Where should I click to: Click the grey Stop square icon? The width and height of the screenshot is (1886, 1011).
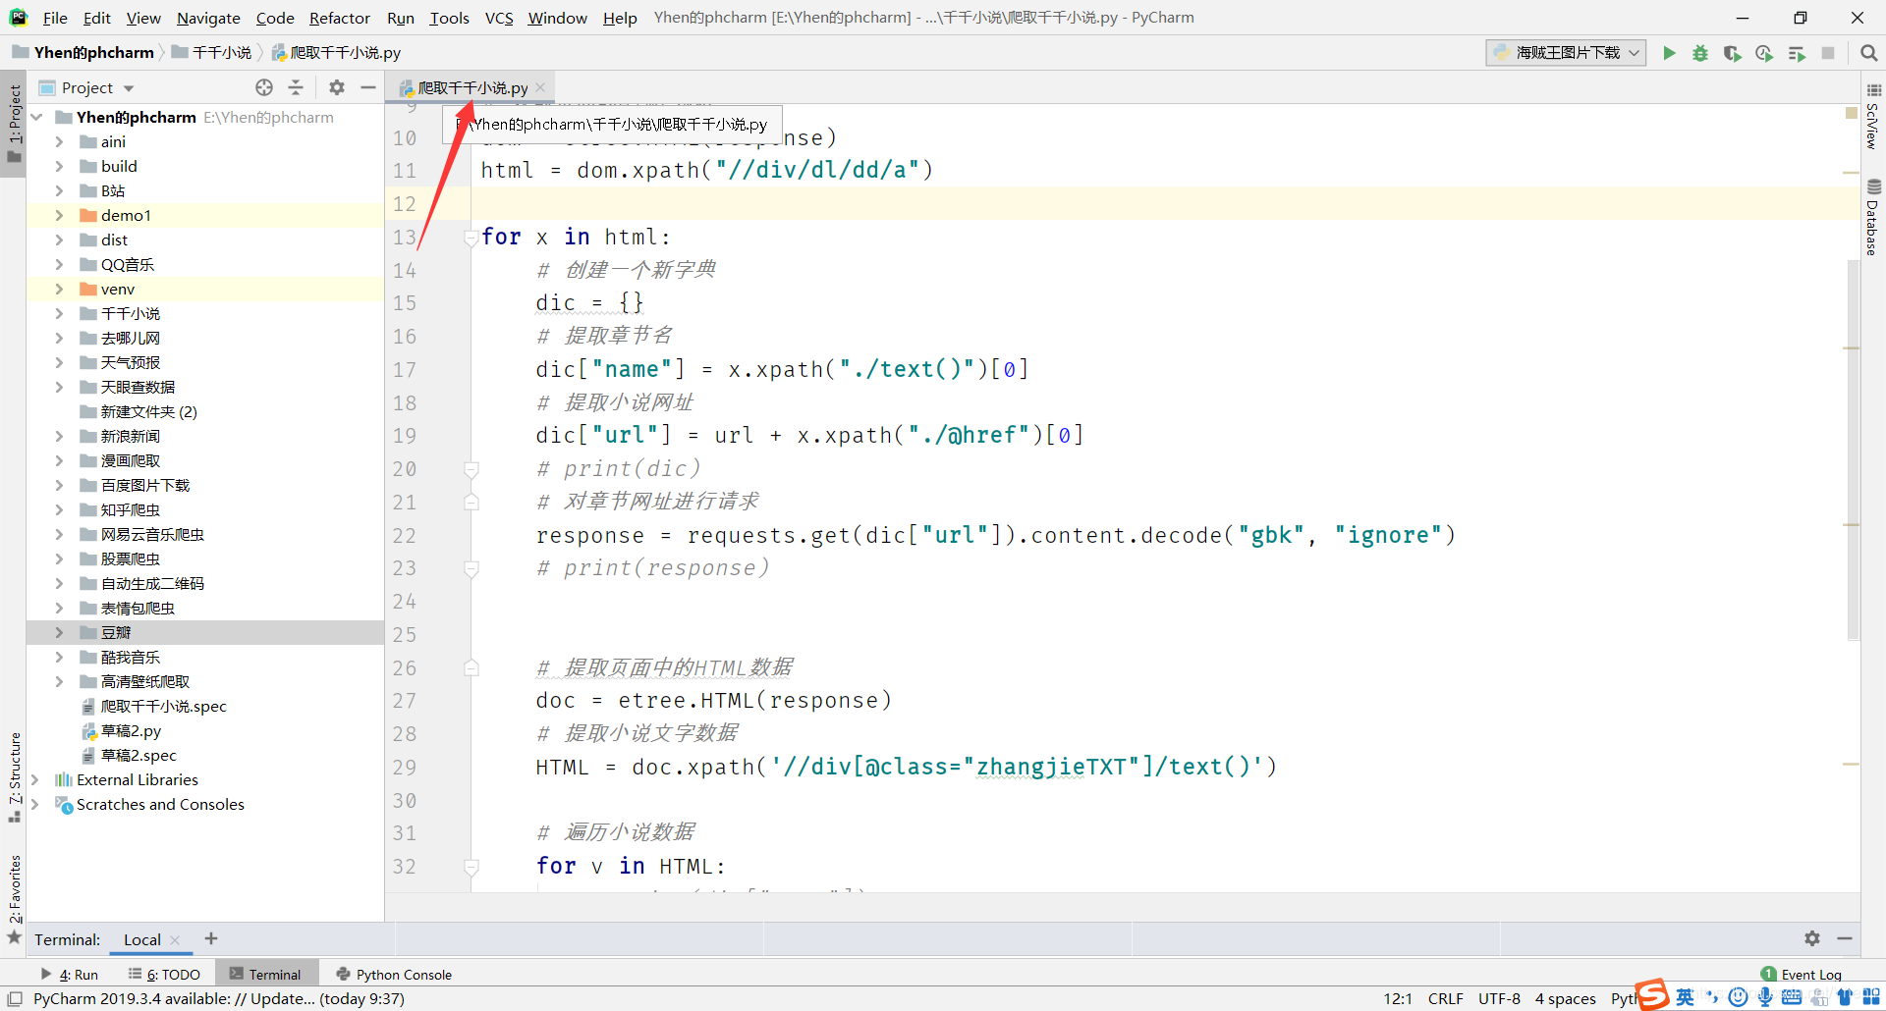click(1828, 53)
